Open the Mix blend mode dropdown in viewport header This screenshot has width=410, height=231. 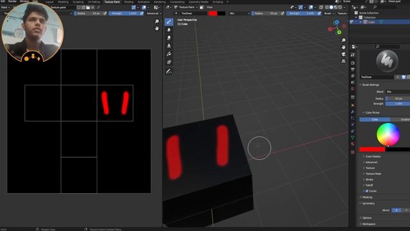click(239, 13)
